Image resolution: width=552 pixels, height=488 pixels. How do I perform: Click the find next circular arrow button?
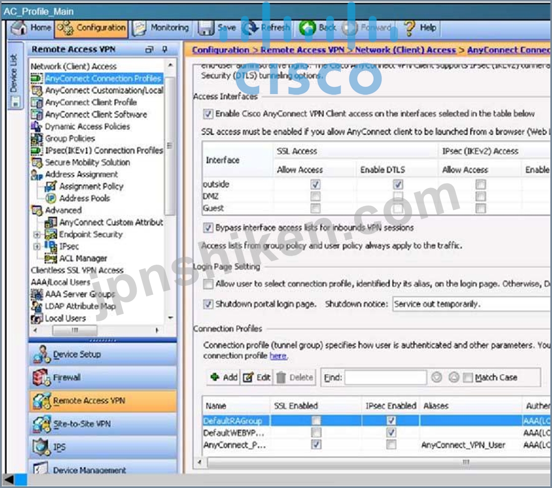tap(436, 378)
